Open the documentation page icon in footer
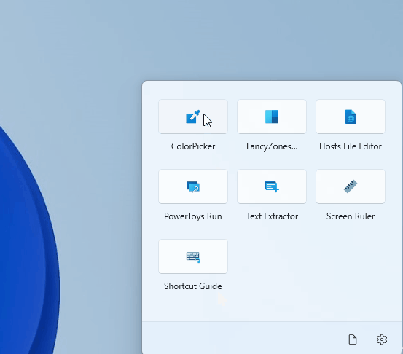403x354 pixels. (353, 339)
